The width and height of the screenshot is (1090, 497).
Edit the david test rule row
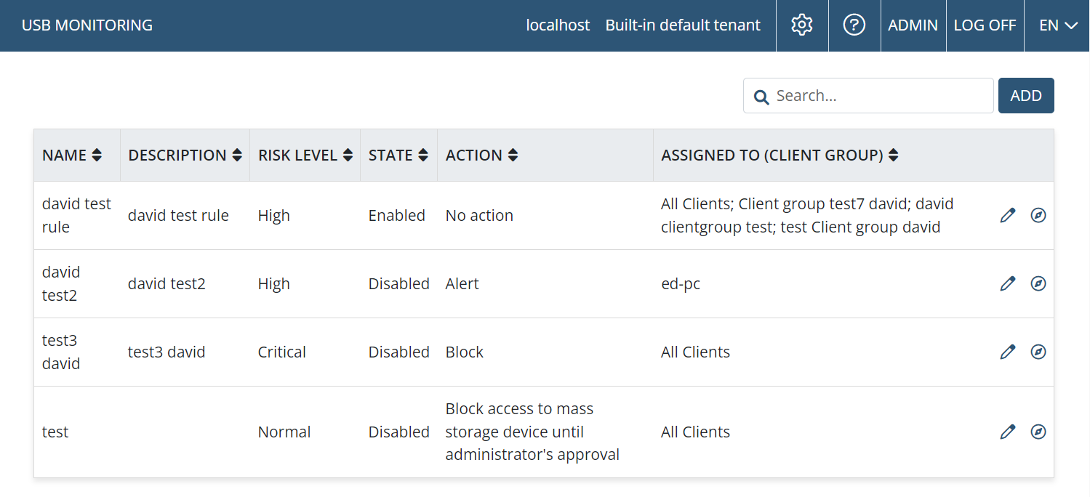click(x=1007, y=216)
